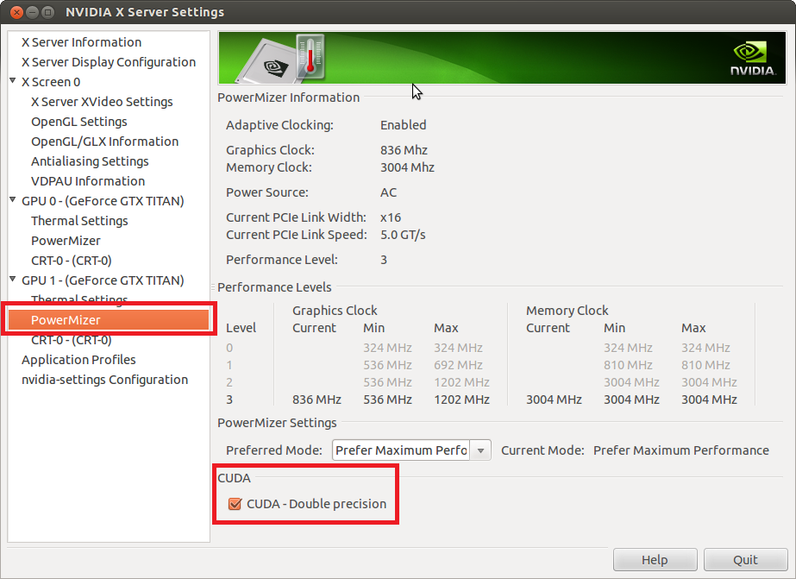This screenshot has height=579, width=796.
Task: Select GPU 0 - (GeForce GTX TITAN)
Action: pos(103,200)
